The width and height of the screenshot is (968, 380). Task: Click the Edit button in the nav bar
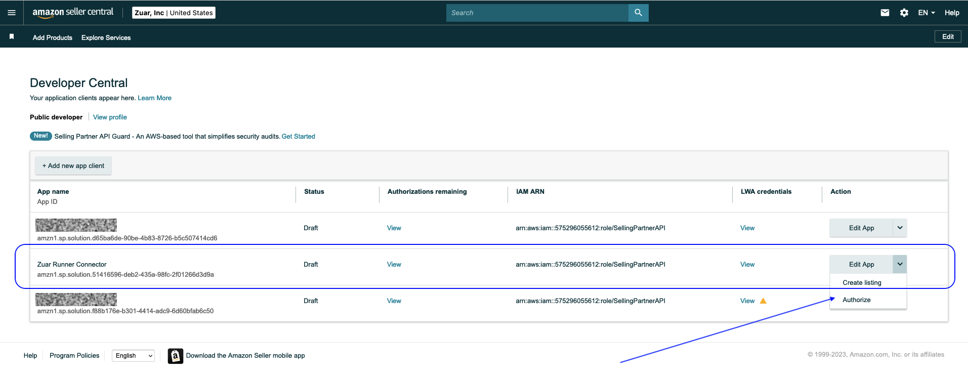click(x=948, y=36)
